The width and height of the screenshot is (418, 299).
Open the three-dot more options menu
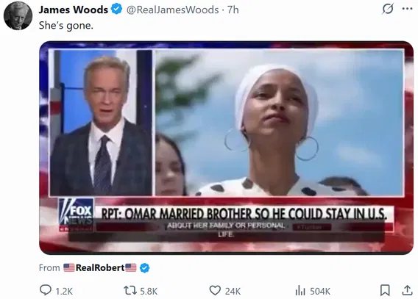(x=407, y=9)
